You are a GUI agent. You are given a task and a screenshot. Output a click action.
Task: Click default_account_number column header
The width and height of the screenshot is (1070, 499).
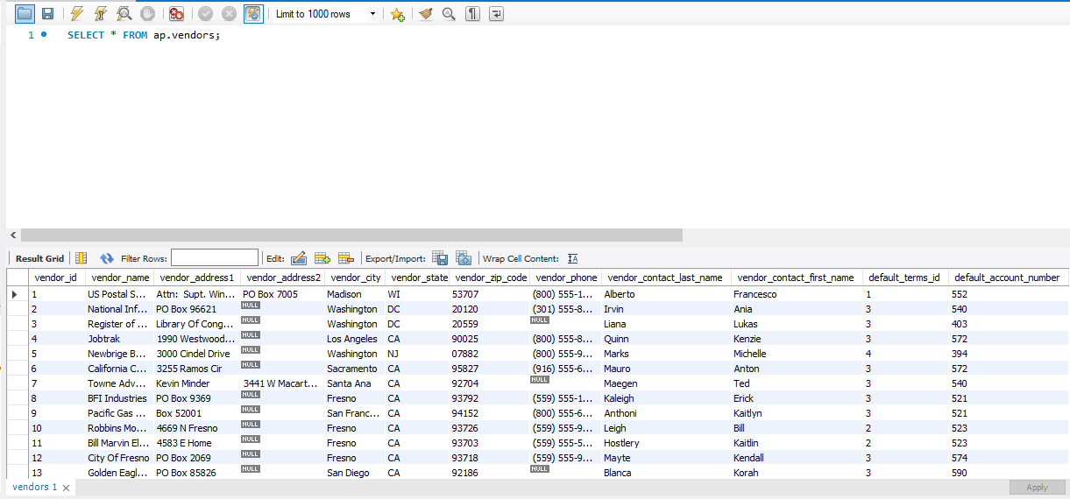click(x=1007, y=278)
